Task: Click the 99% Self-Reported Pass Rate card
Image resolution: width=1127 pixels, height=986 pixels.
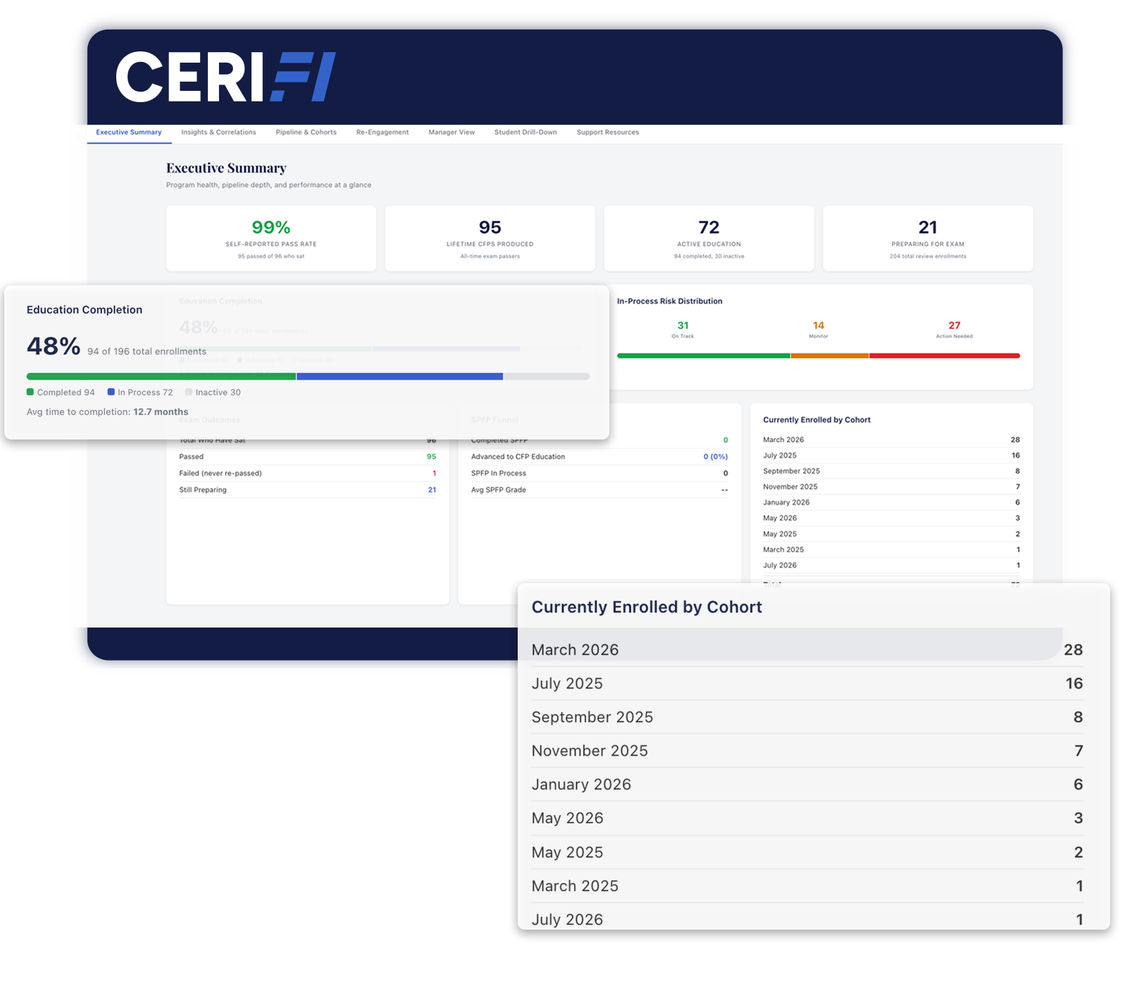Action: 271,239
